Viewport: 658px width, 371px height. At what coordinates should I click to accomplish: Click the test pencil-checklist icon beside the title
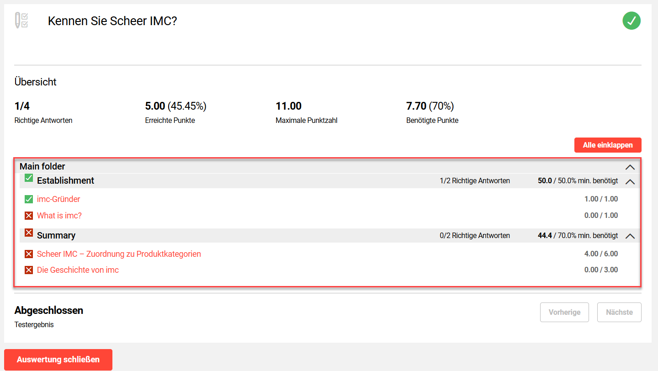point(21,21)
